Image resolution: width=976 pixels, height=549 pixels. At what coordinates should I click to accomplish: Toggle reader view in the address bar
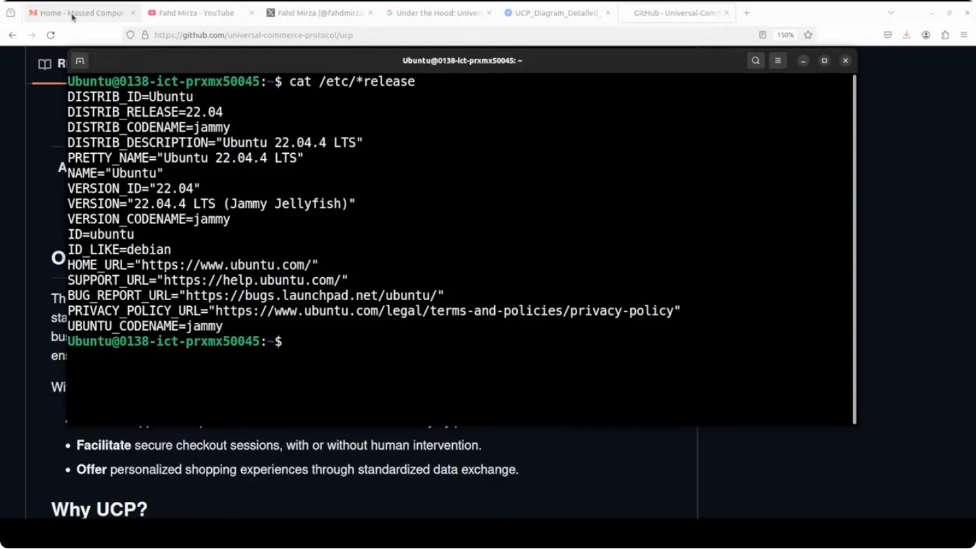coord(762,35)
